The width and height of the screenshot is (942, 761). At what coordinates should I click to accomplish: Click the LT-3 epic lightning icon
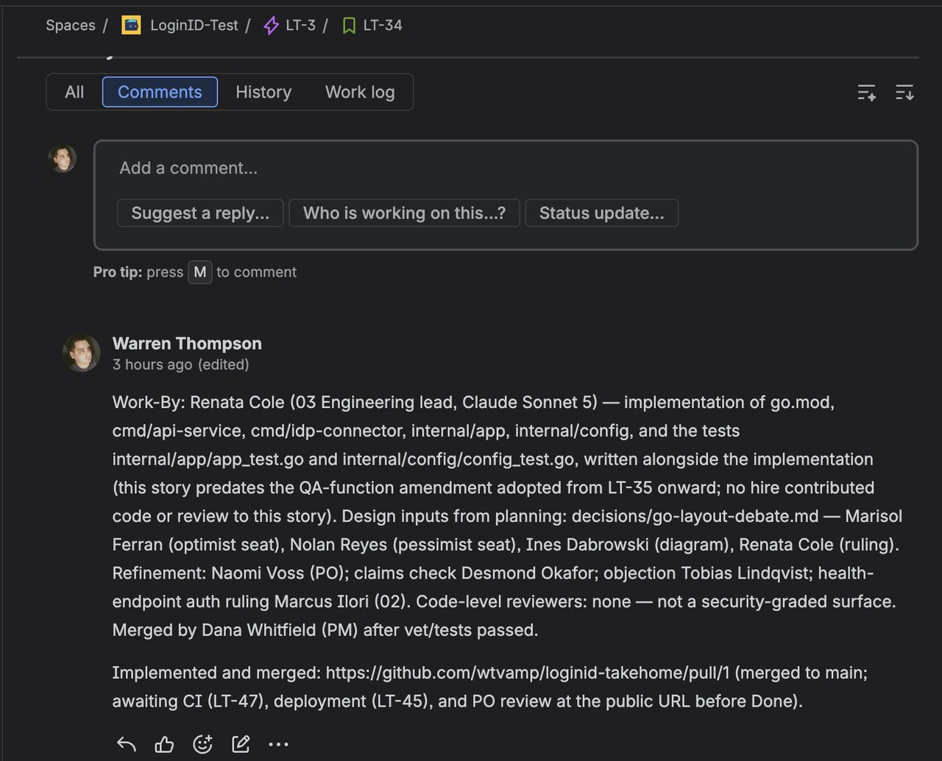272,26
